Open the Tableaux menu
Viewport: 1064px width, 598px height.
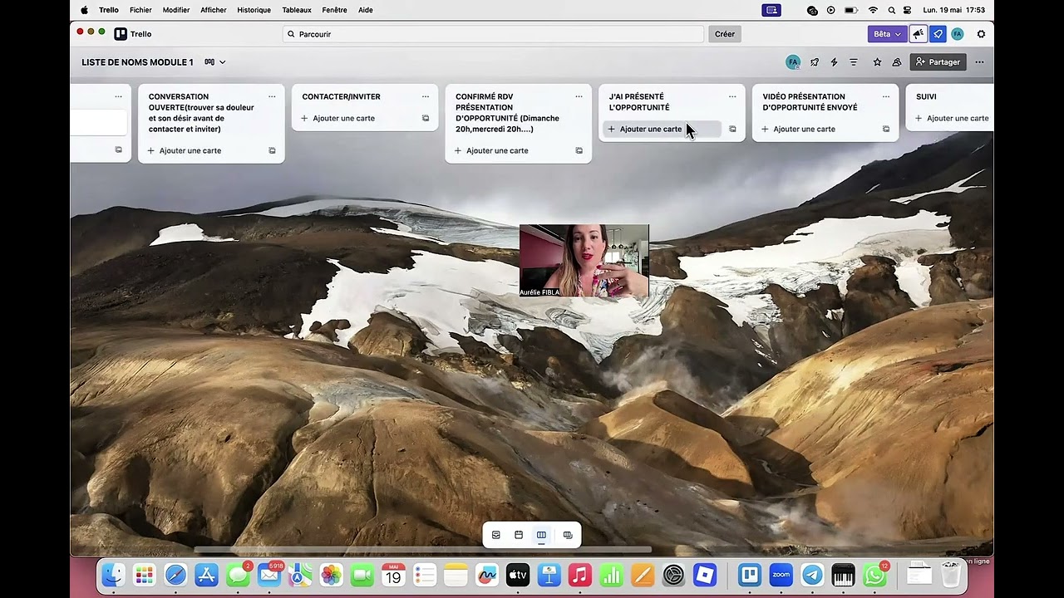click(297, 10)
